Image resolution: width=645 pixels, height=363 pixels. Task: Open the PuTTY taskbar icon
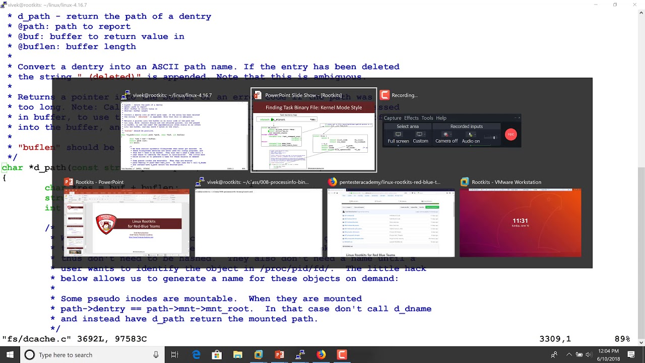[300, 355]
